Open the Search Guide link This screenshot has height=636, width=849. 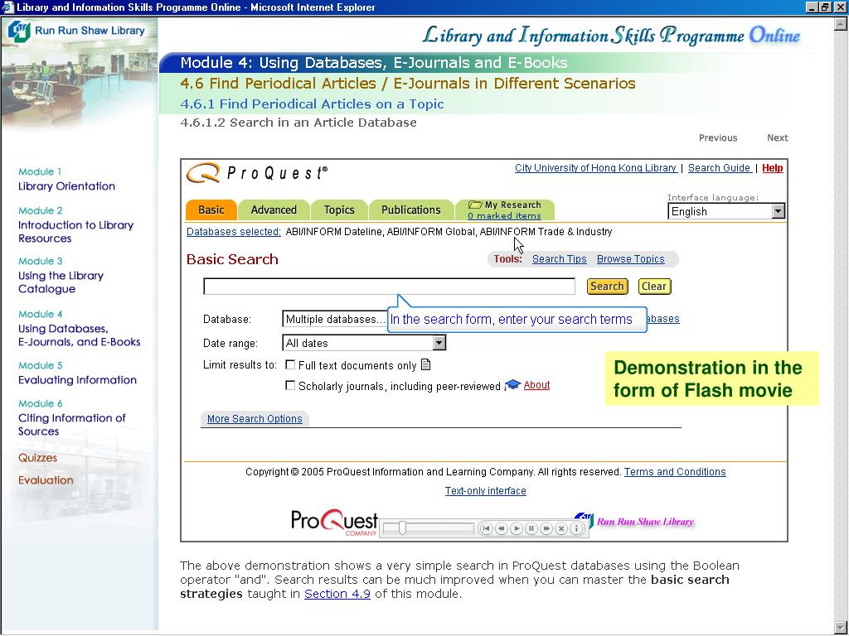(x=719, y=168)
